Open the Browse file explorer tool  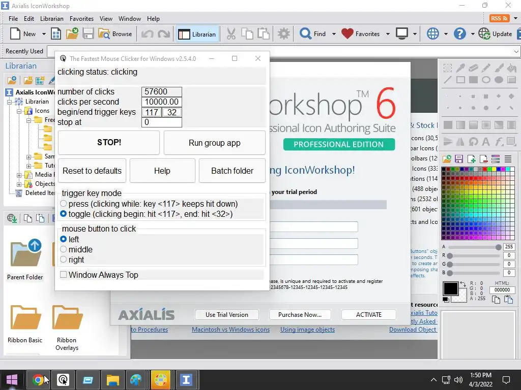(115, 34)
